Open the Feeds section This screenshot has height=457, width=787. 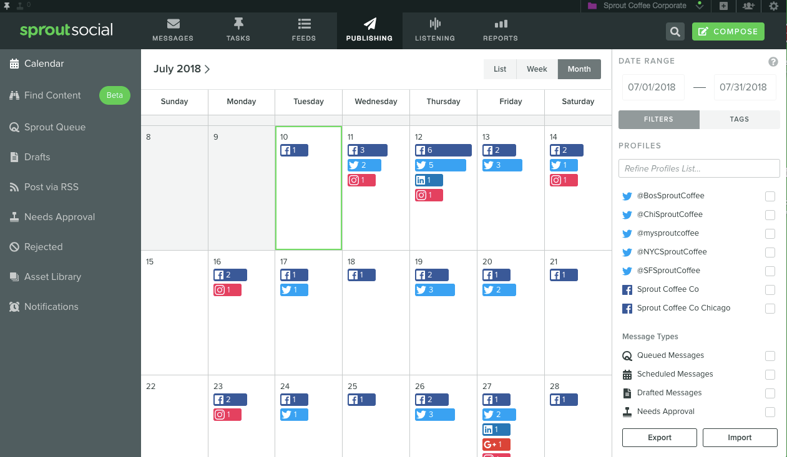[x=304, y=30]
